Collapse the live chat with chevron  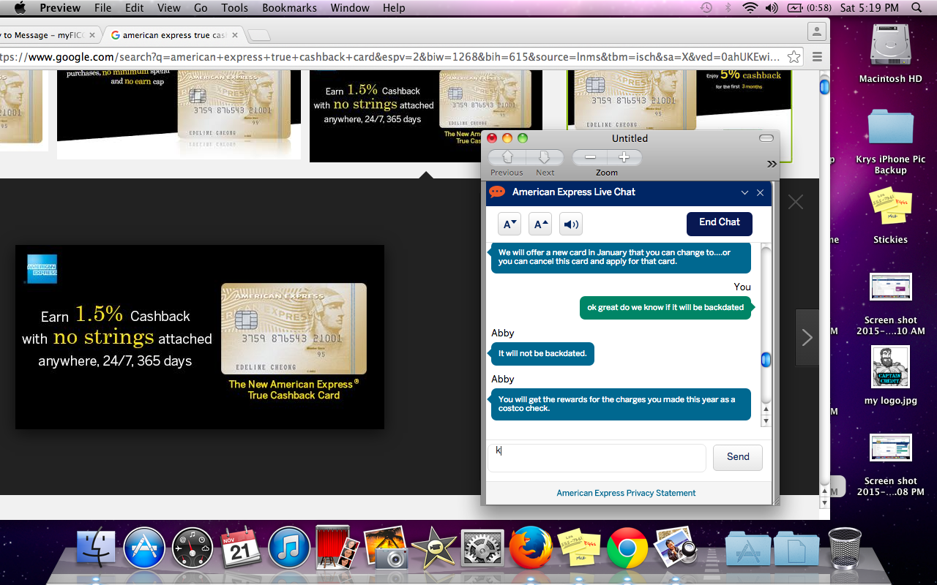(x=744, y=192)
